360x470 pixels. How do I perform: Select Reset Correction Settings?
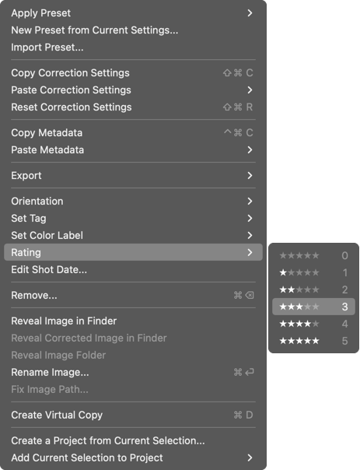[133, 107]
